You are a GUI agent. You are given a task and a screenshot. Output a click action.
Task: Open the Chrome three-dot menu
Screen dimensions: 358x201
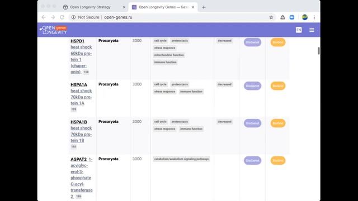click(x=314, y=17)
